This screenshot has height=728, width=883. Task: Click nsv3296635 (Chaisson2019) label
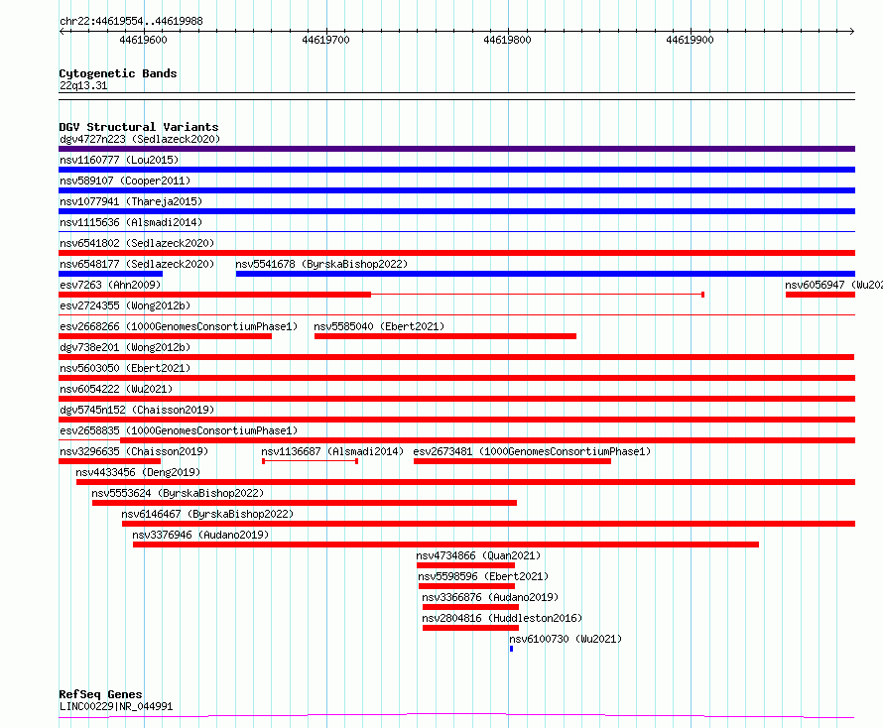(134, 451)
